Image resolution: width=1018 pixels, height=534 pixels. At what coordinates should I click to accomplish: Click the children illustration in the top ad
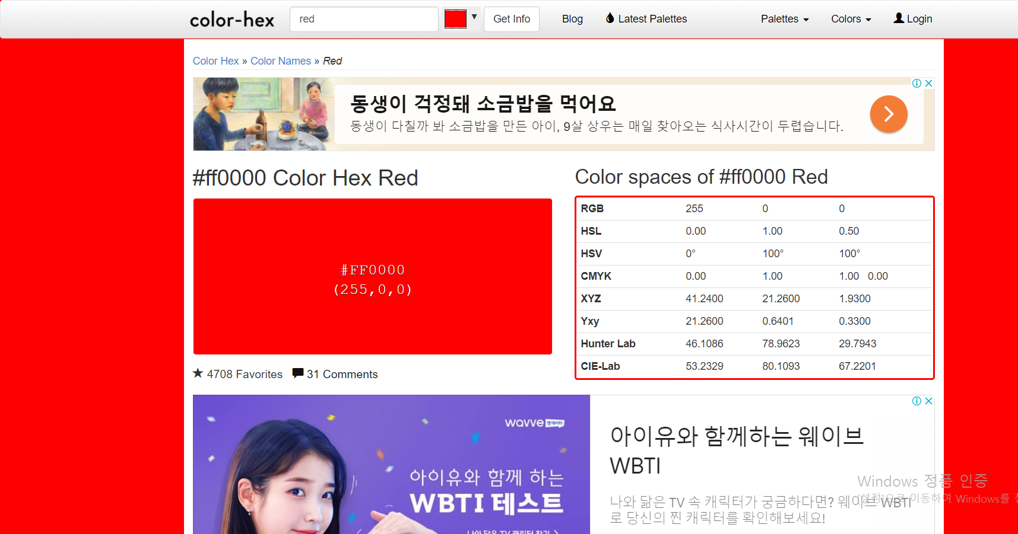coord(264,114)
